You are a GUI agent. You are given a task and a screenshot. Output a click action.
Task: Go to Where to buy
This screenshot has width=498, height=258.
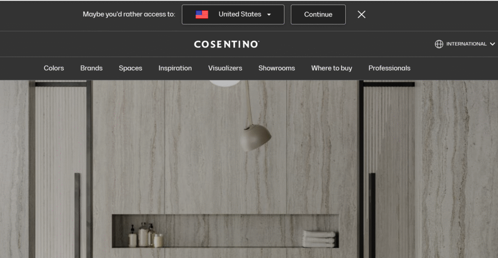coord(332,68)
